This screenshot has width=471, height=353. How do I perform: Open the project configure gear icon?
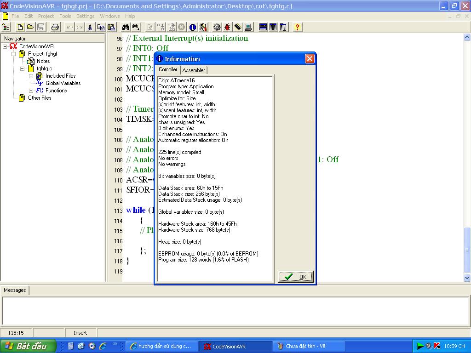(x=217, y=27)
